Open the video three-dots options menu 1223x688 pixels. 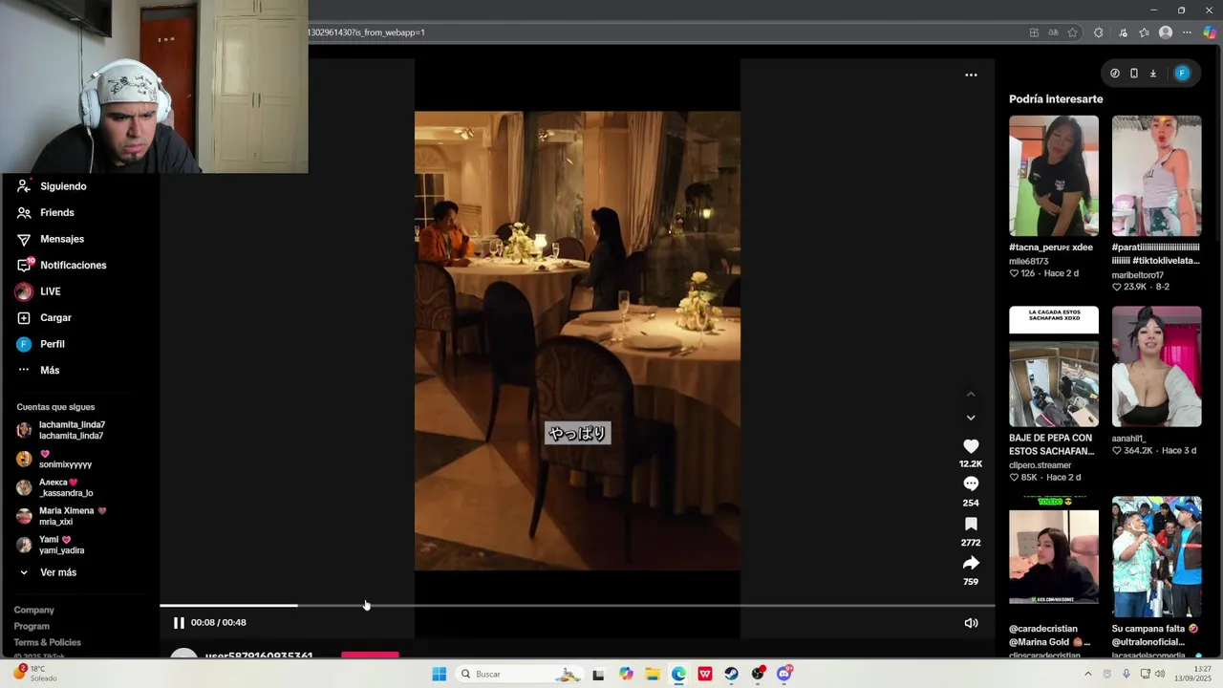tap(971, 75)
